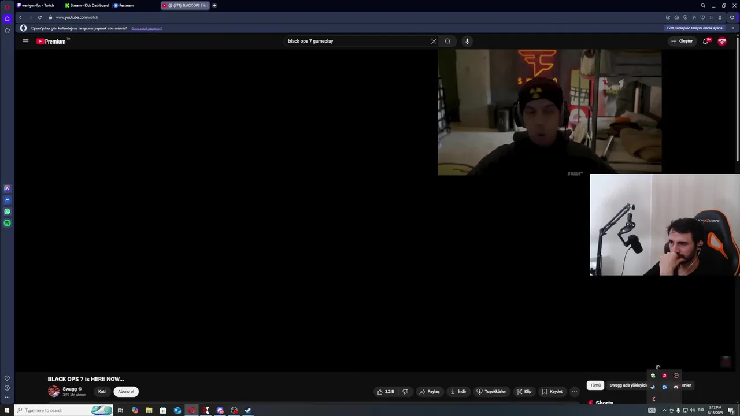This screenshot has height=416, width=740.
Task: Open the Swagg channel name
Action: 70,389
